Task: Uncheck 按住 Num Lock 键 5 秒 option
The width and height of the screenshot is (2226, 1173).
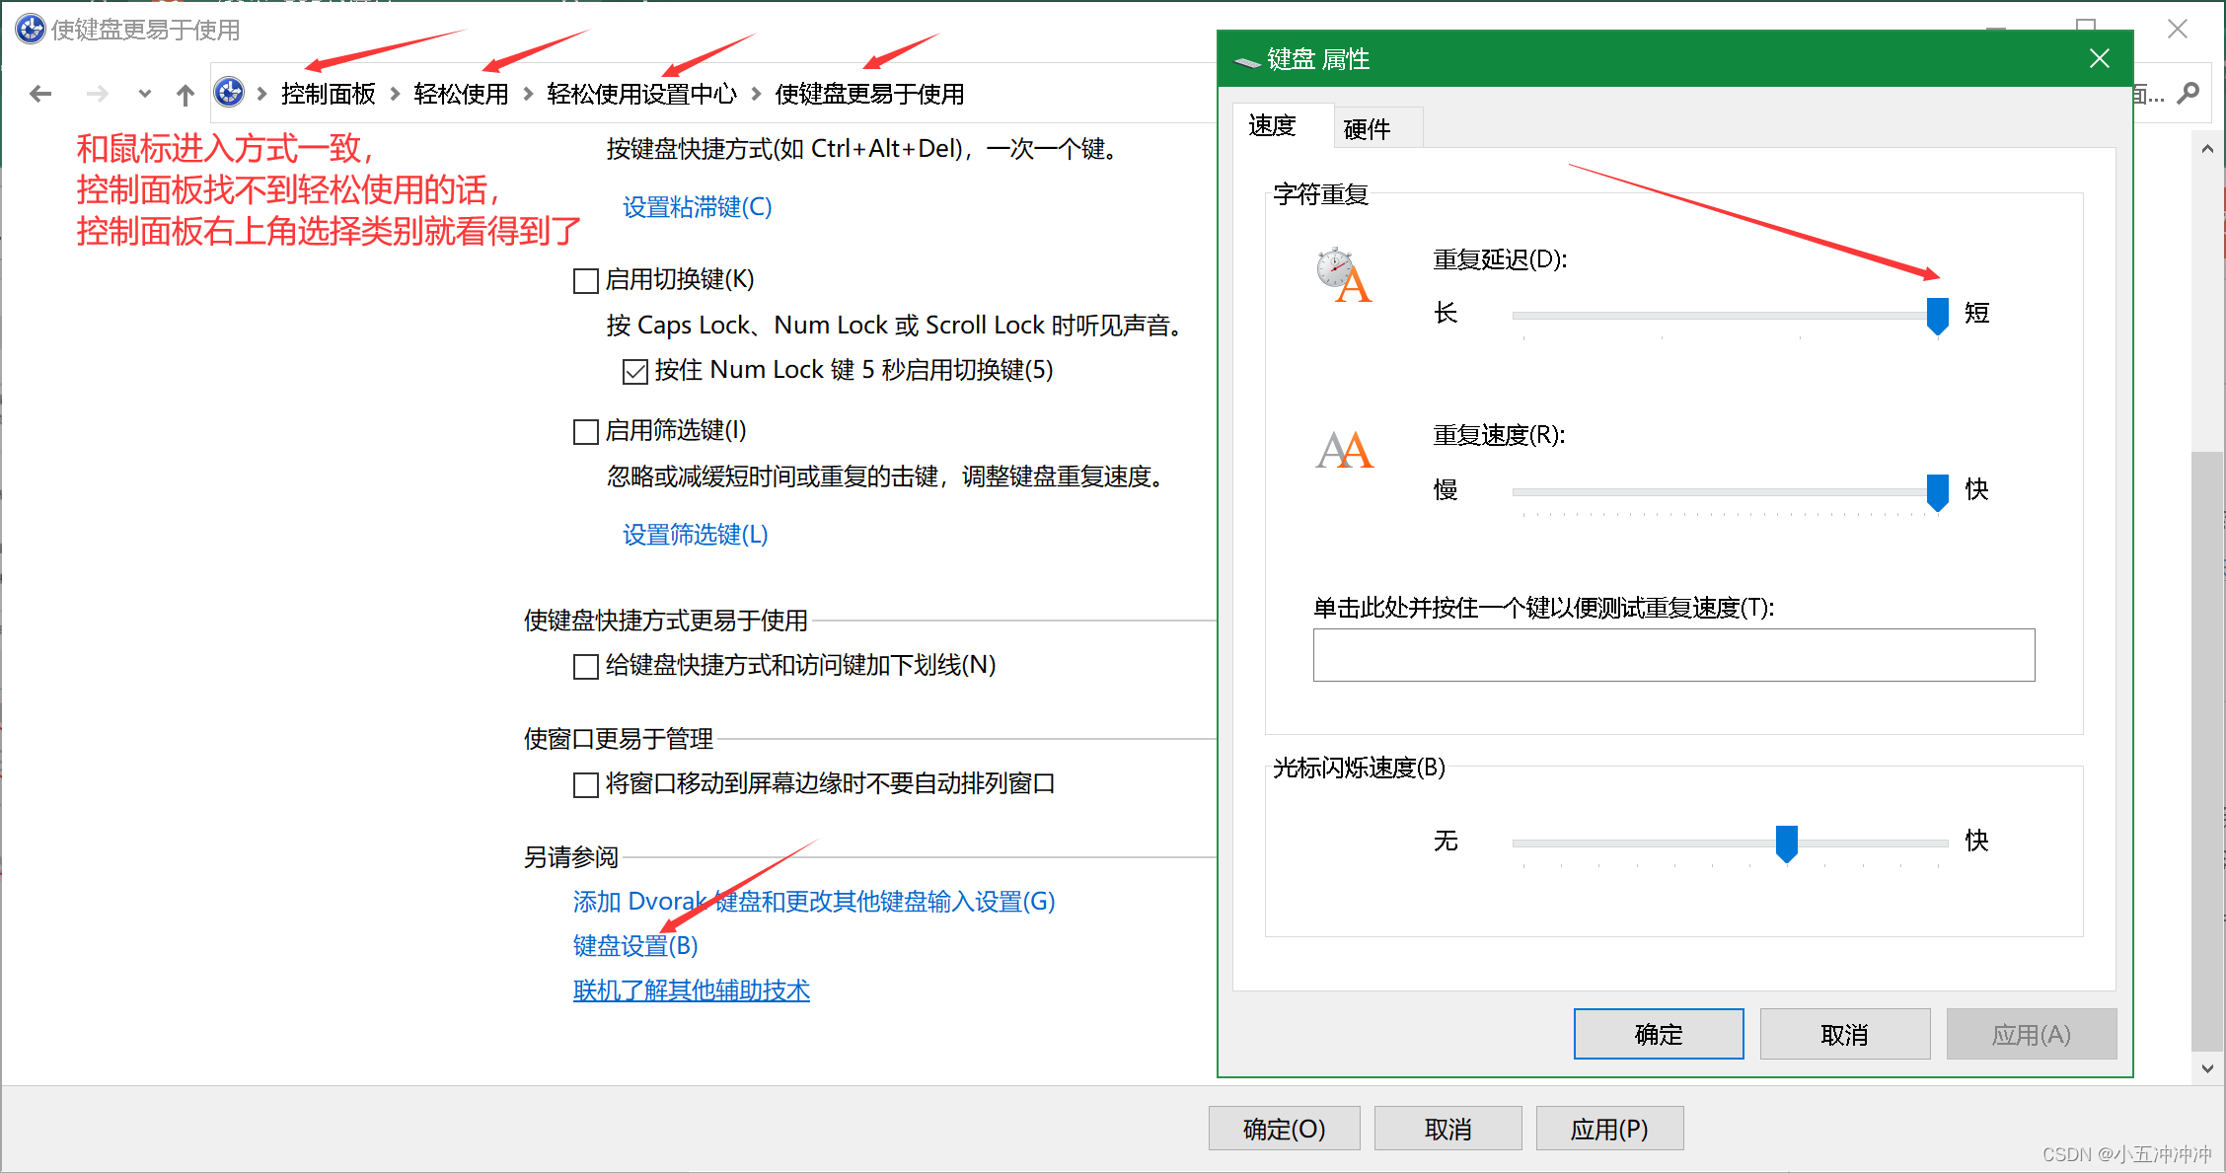Action: (x=635, y=372)
